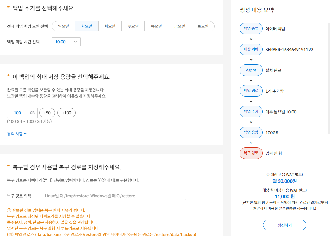Pick 수요일 as the backup weekday
The height and width of the screenshot is (236, 331).
pyautogui.click(x=133, y=26)
